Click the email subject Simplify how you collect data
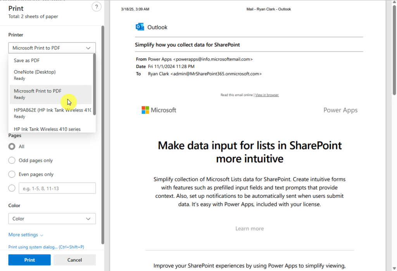This screenshot has width=397, height=271. (x=187, y=45)
